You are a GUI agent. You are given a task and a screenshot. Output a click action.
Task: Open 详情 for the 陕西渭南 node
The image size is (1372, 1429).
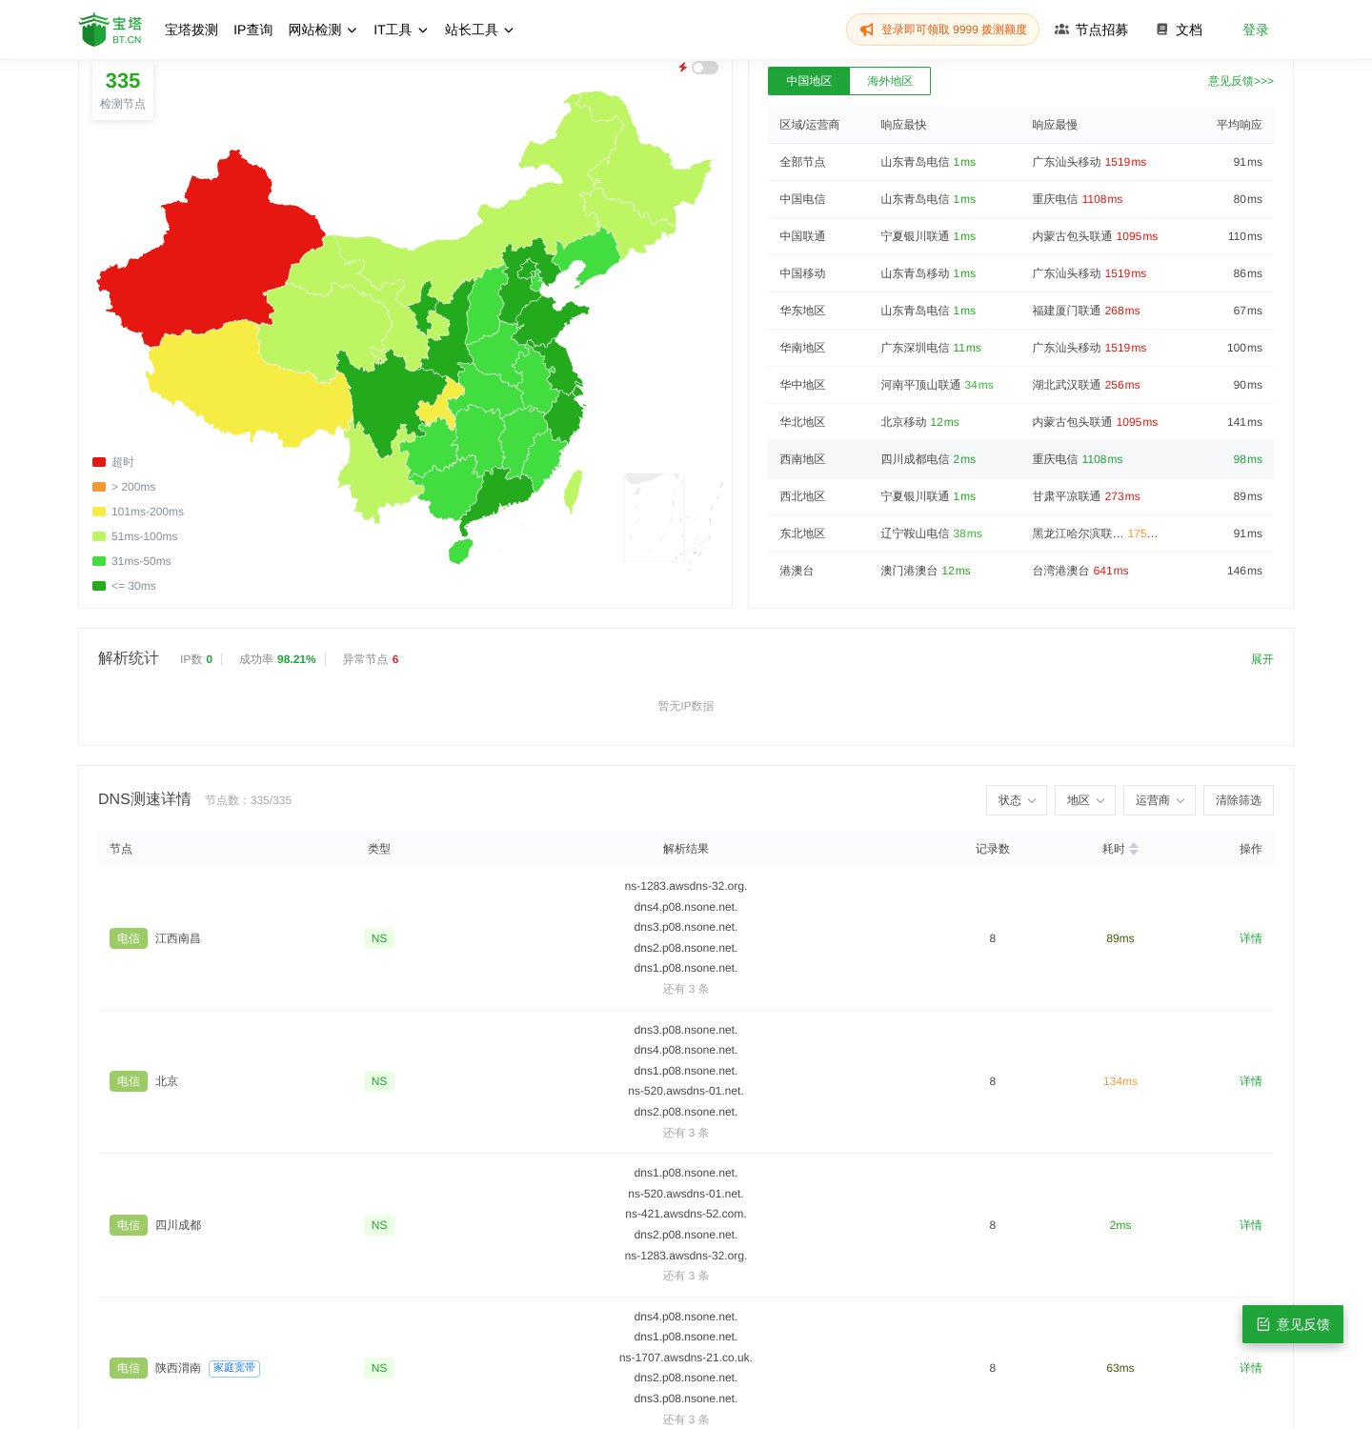(x=1251, y=1368)
